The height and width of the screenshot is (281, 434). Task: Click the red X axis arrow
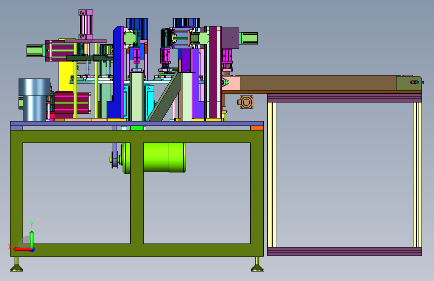point(22,249)
